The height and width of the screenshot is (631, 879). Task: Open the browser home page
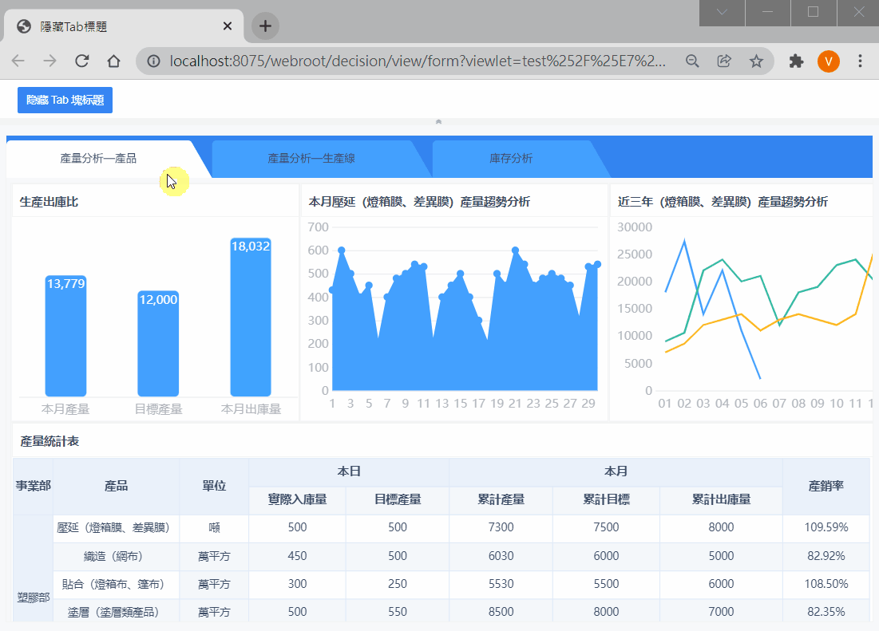[113, 61]
